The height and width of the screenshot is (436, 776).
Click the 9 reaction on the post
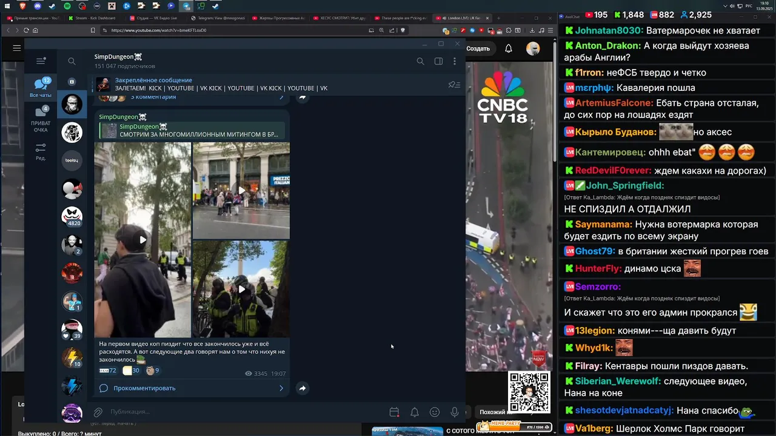point(153,371)
